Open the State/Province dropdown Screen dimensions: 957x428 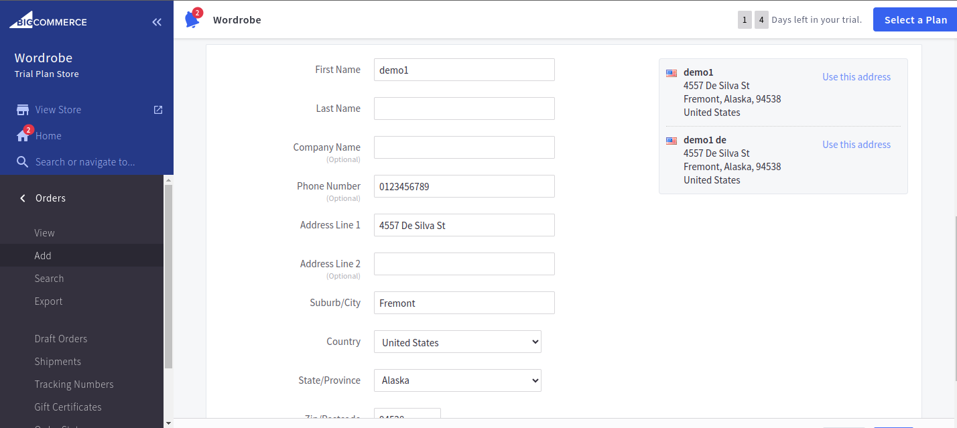[x=458, y=380]
